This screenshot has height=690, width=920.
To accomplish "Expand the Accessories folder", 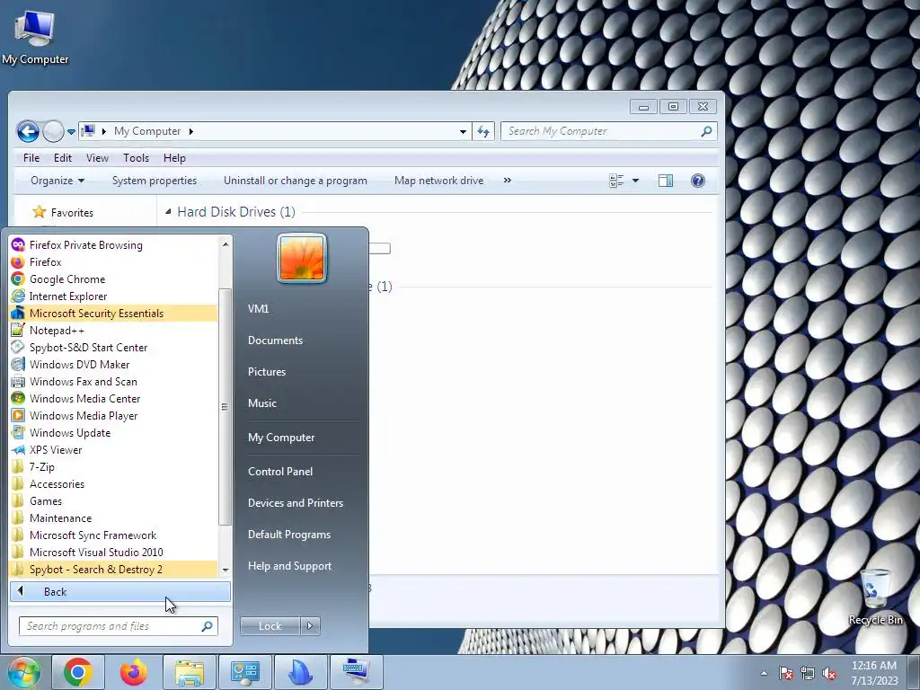I will (114, 484).
